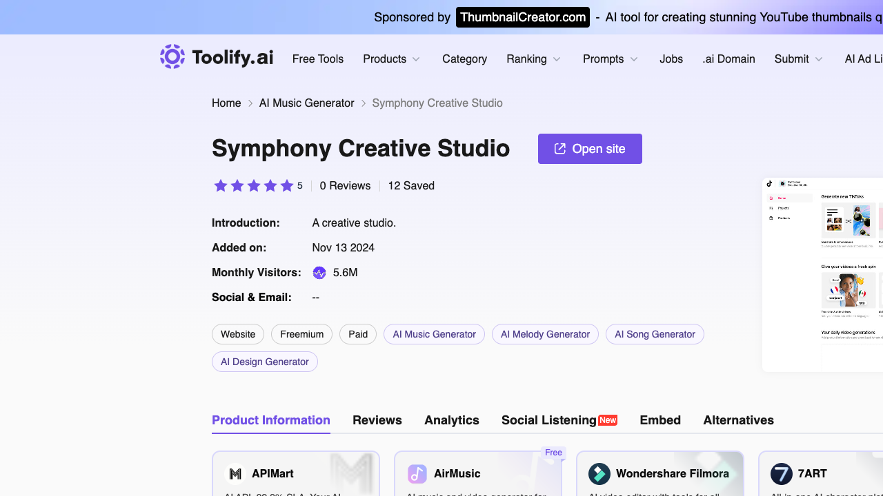
Task: Expand the Products dropdown menu
Action: (392, 59)
